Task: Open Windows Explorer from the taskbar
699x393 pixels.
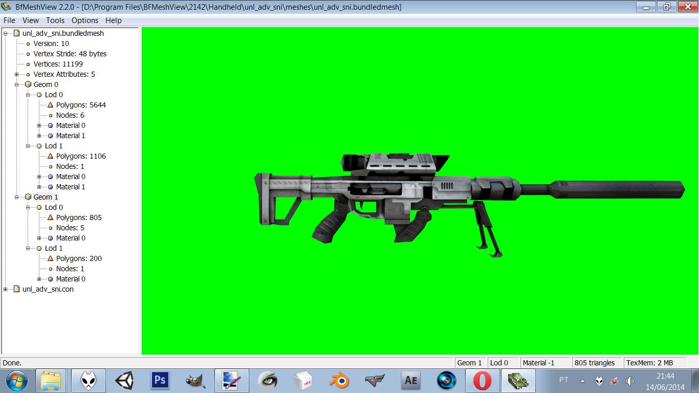Action: click(x=51, y=381)
